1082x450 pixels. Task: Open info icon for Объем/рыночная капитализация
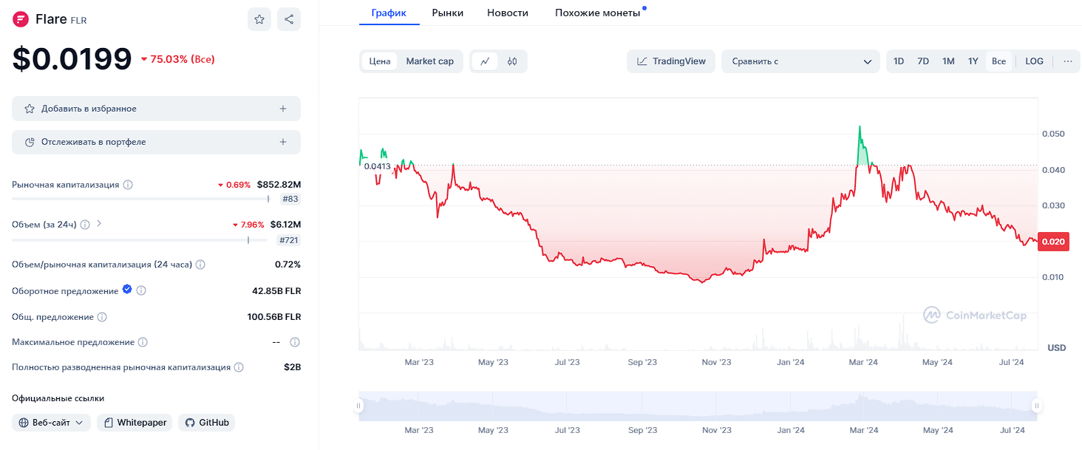200,265
